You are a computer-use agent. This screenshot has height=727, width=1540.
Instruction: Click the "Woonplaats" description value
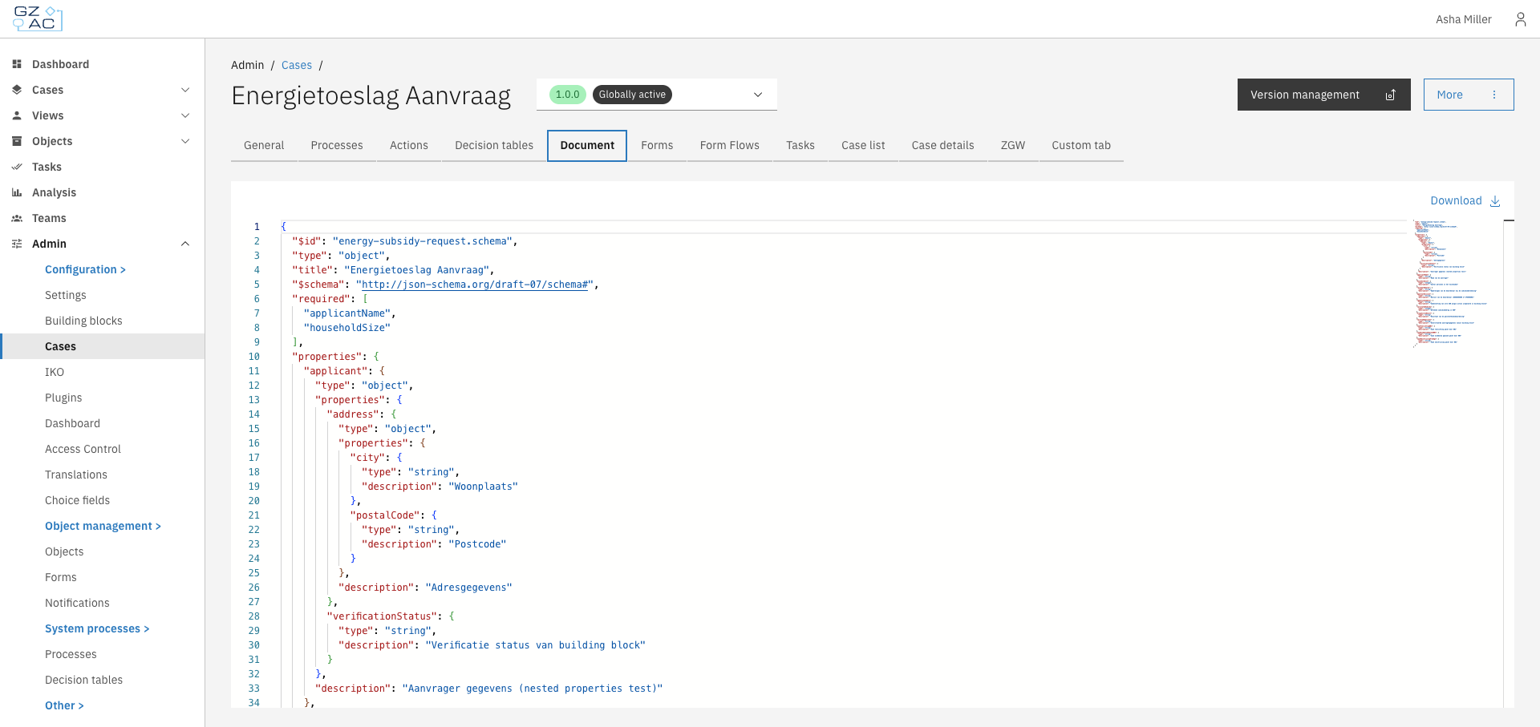(x=484, y=487)
